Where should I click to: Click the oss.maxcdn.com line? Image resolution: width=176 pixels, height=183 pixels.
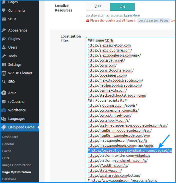pyautogui.click(x=107, y=91)
